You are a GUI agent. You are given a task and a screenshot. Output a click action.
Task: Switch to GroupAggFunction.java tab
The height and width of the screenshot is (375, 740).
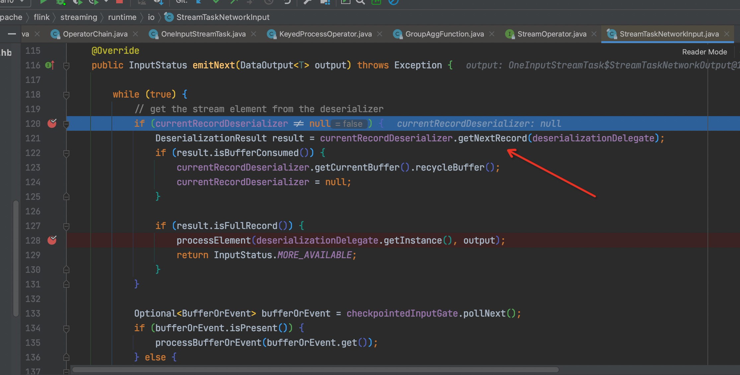(444, 34)
